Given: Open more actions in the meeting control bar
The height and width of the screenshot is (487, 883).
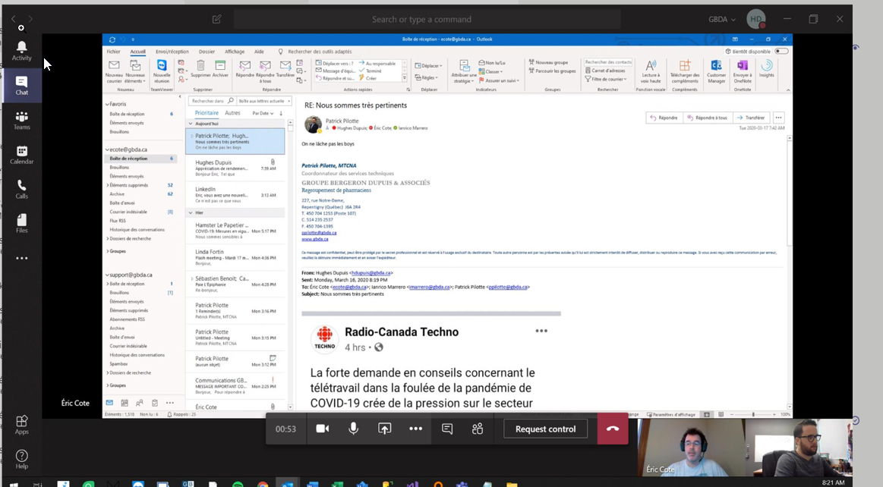Looking at the screenshot, I should tap(415, 429).
